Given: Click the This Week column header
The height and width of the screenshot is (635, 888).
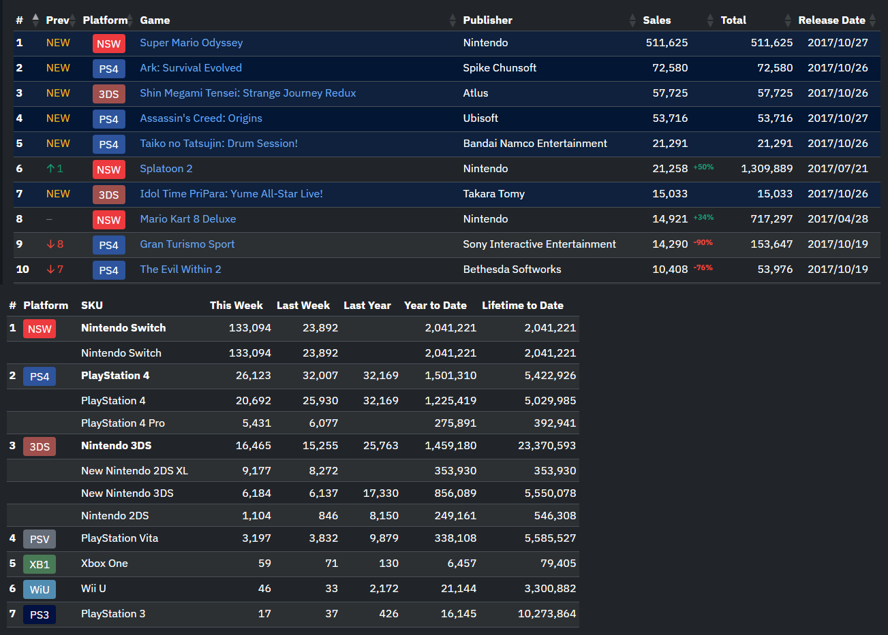Looking at the screenshot, I should click(x=236, y=306).
